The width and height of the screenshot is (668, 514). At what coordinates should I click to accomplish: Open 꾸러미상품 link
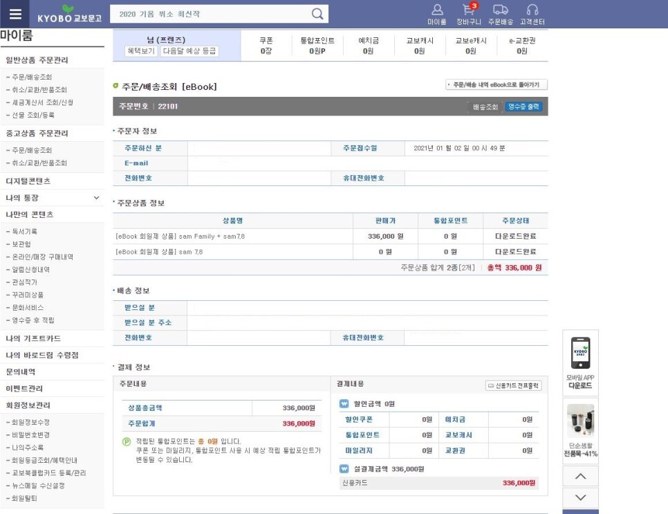[x=28, y=295]
